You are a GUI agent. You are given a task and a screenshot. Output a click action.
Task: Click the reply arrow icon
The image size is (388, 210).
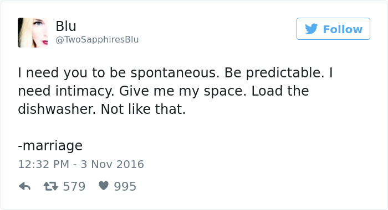tap(25, 186)
